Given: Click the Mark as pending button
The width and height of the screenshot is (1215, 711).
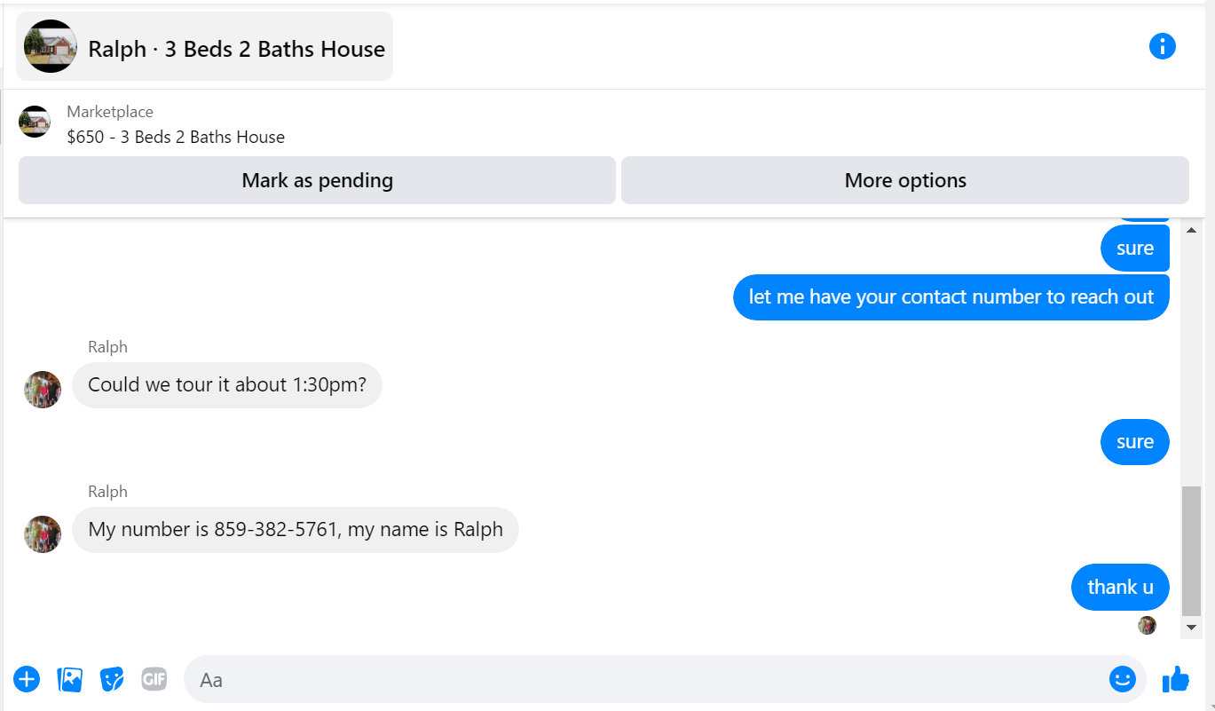Looking at the screenshot, I should (x=317, y=180).
